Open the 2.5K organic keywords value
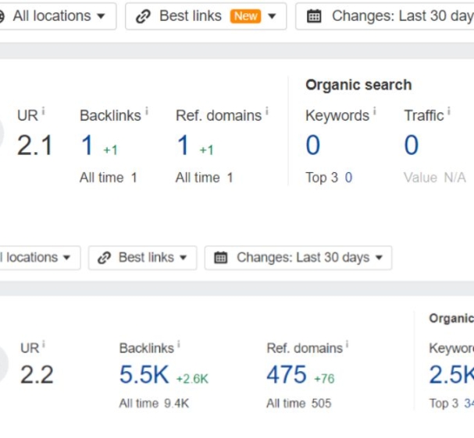Screen dimensions: 474x438 [x=450, y=375]
